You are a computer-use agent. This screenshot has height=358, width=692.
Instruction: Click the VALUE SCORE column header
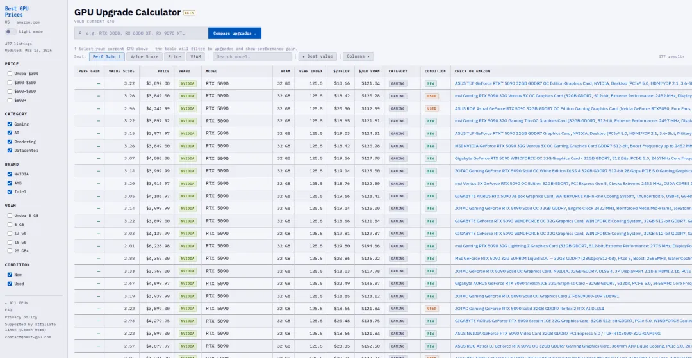[x=122, y=71]
